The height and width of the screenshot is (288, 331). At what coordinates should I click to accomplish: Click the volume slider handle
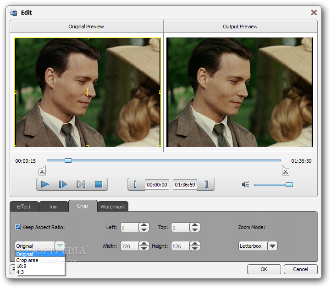[x=289, y=185]
